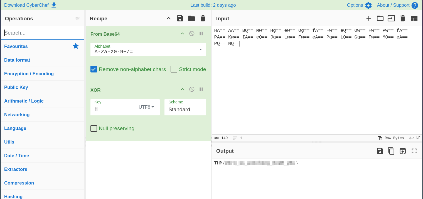Disable the From Base64 operation
Image resolution: width=423 pixels, height=199 pixels.
[192, 33]
